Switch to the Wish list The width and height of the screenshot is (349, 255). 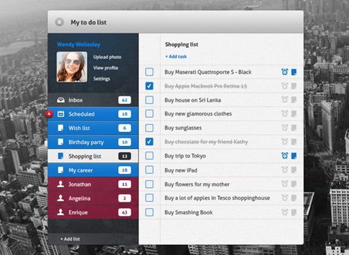pyautogui.click(x=93, y=128)
